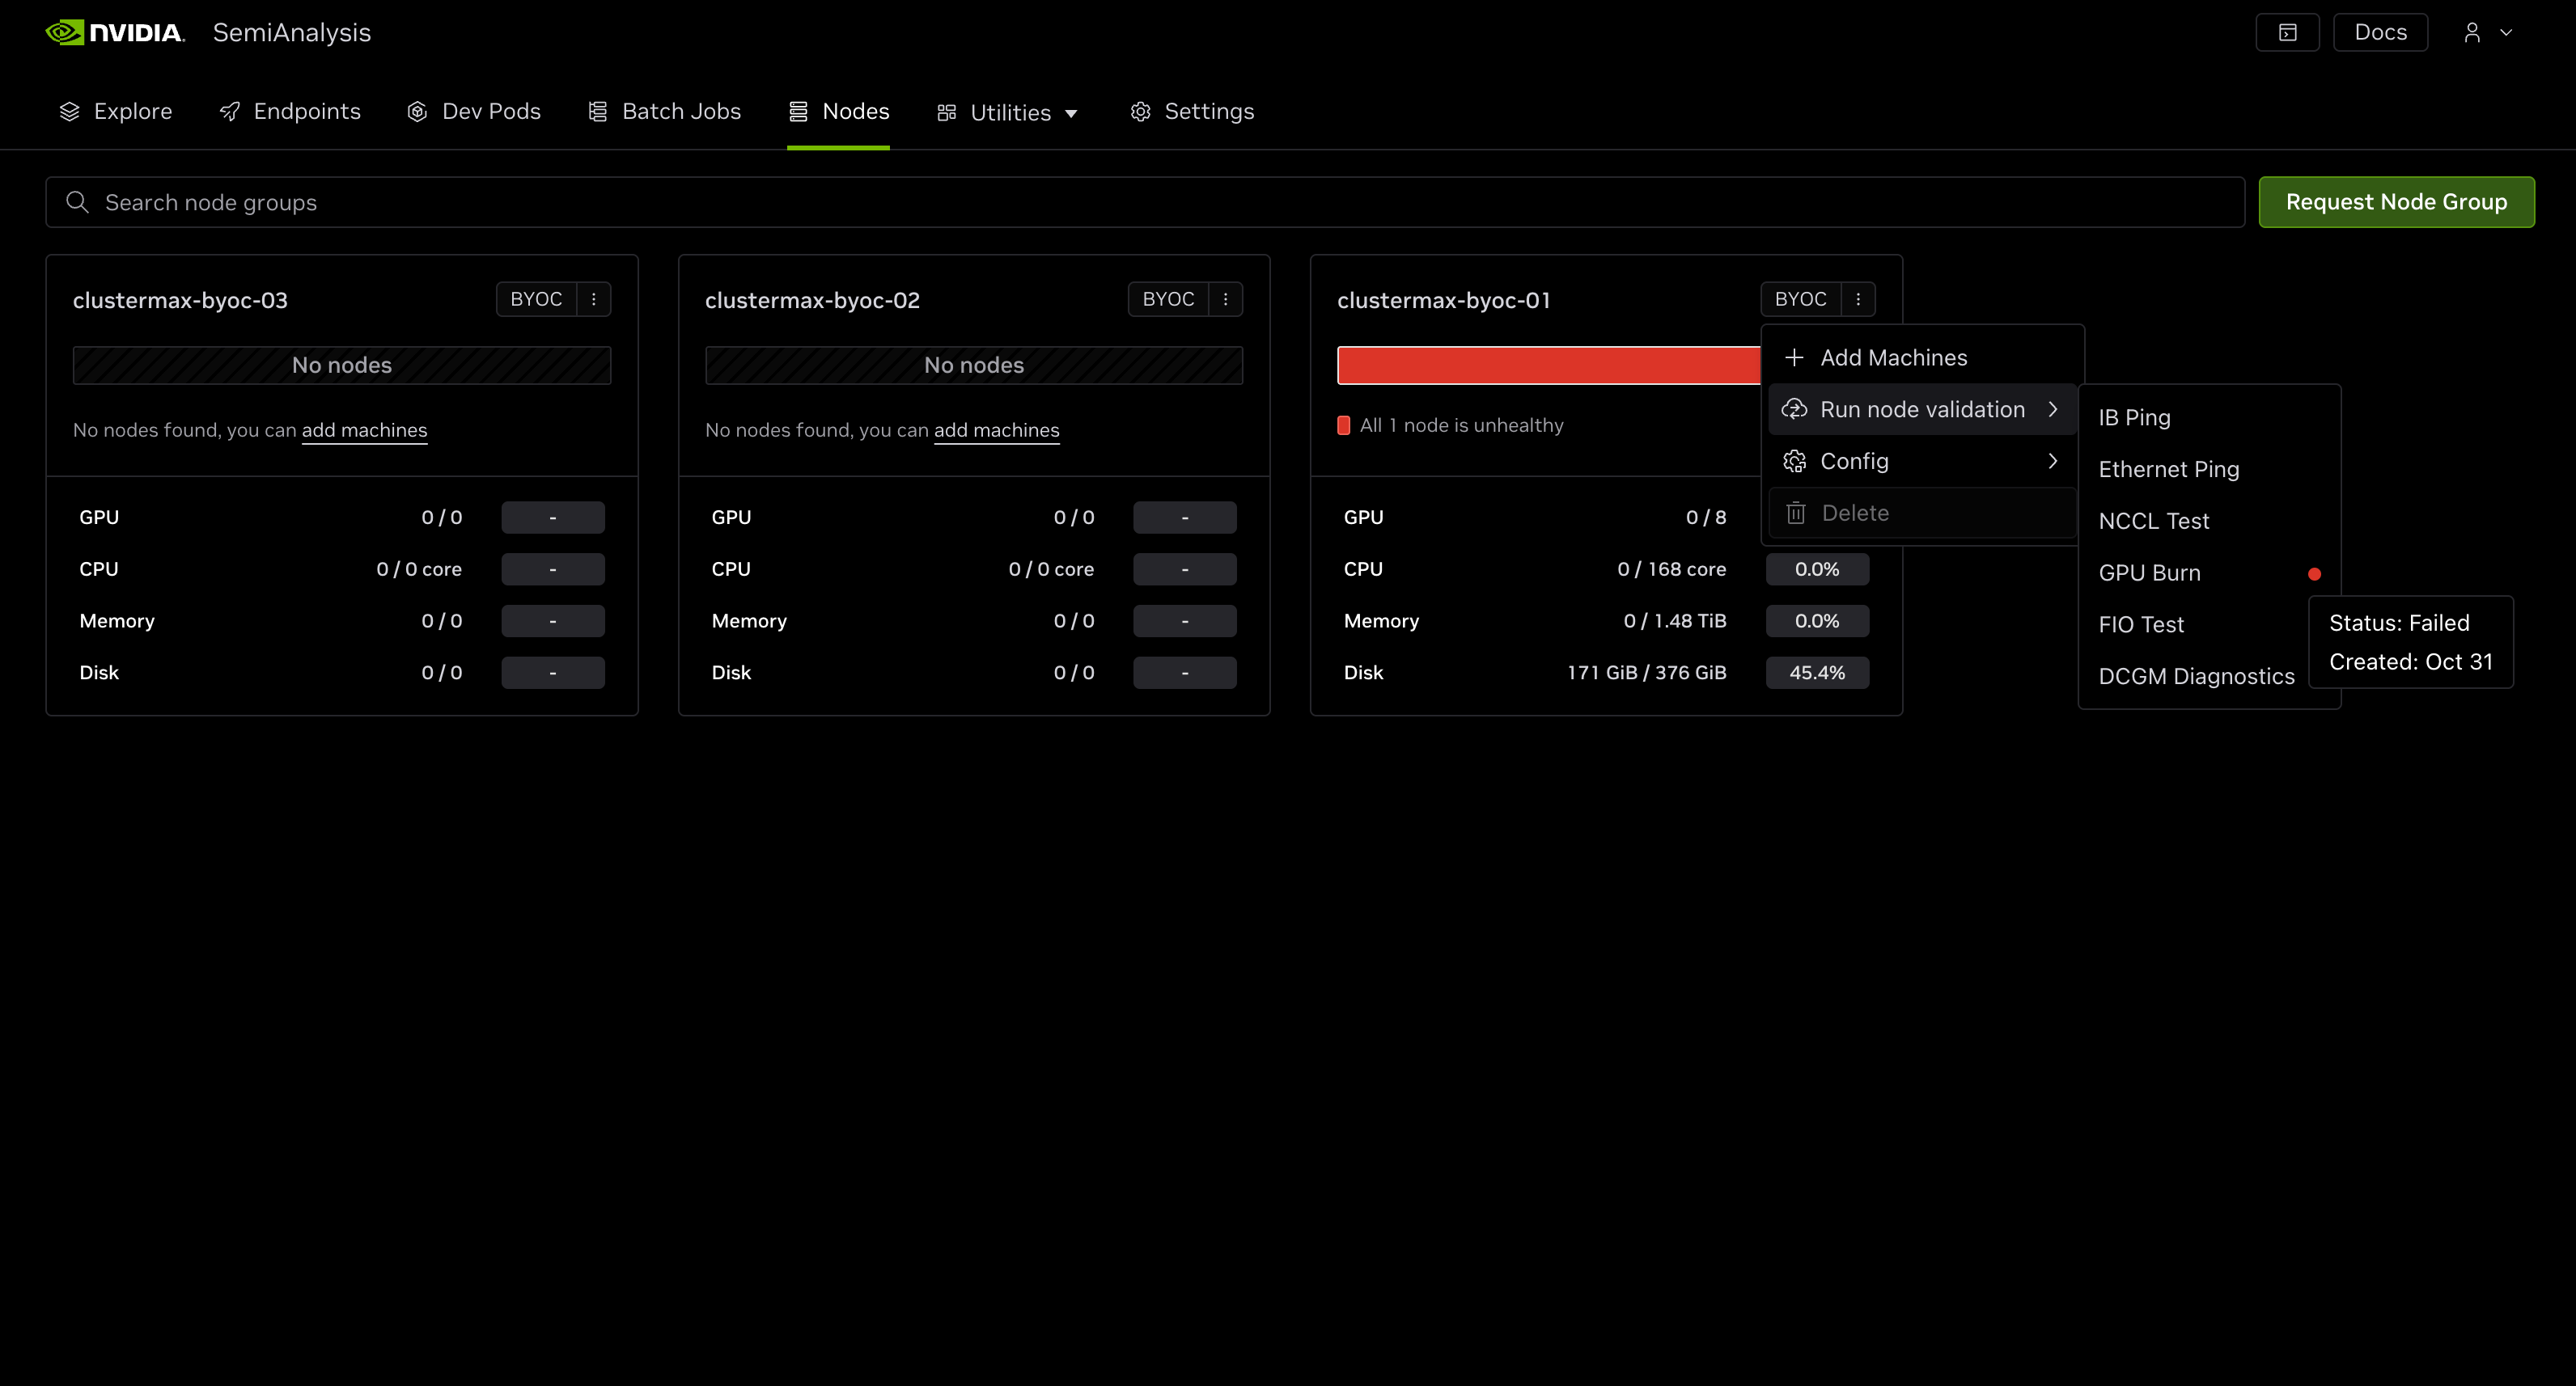The height and width of the screenshot is (1386, 2576).
Task: Click the NVIDIA logo
Action: [115, 32]
